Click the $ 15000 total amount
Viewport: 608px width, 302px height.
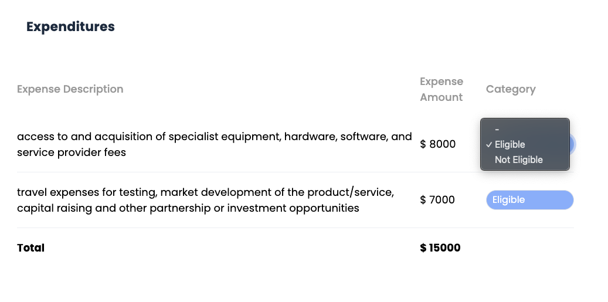[440, 248]
